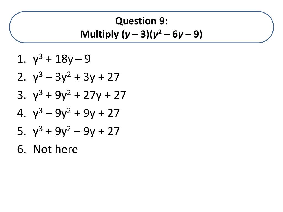283x212 pixels.
Task: Click the number 4. list marker
Action: coord(22,113)
